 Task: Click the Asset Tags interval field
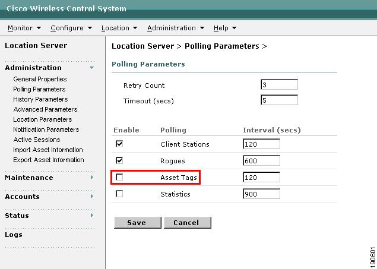pos(262,178)
